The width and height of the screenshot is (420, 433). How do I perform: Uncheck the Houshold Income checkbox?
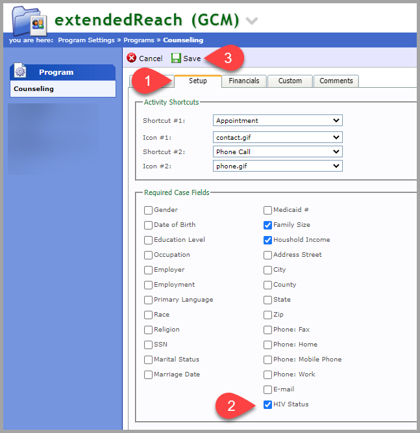(267, 240)
